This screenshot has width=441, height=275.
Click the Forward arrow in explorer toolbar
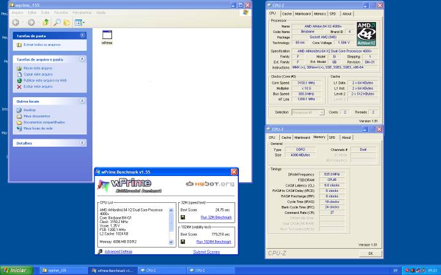pos(31,23)
